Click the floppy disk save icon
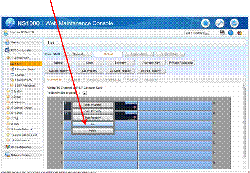Screen dimensions: 250x173 click(x=222, y=33)
